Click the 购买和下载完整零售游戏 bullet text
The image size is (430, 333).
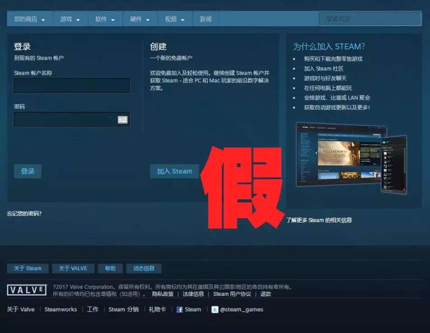click(x=333, y=59)
